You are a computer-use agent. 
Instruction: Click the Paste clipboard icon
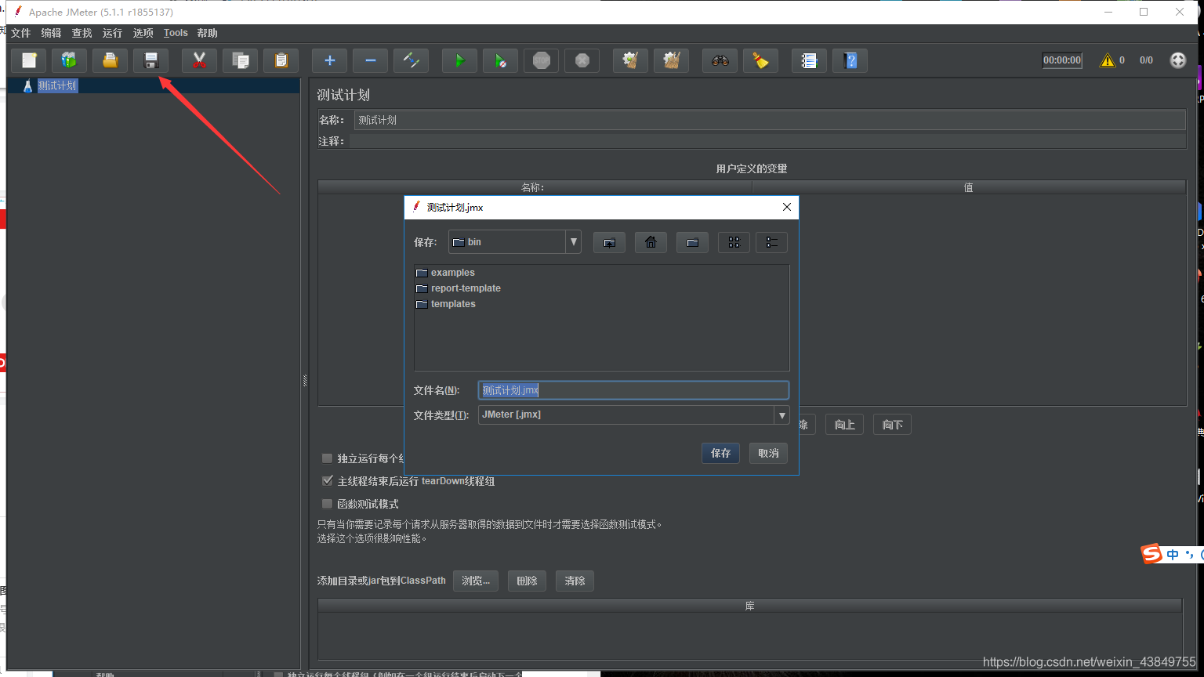pos(281,60)
